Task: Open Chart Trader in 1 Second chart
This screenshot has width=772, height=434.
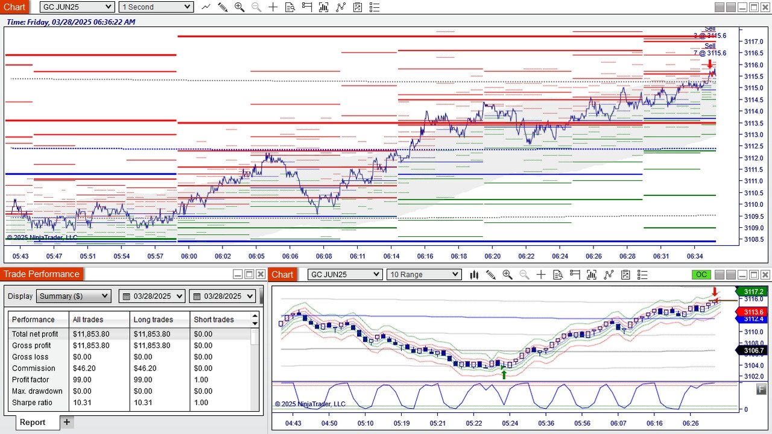Action: click(x=307, y=7)
